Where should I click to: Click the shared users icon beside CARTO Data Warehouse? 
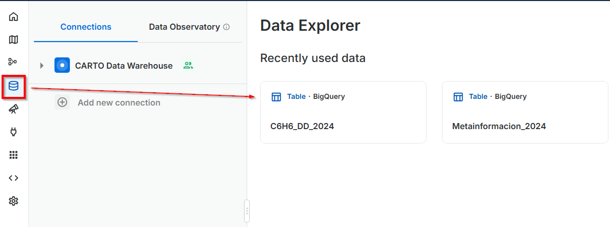tap(189, 66)
